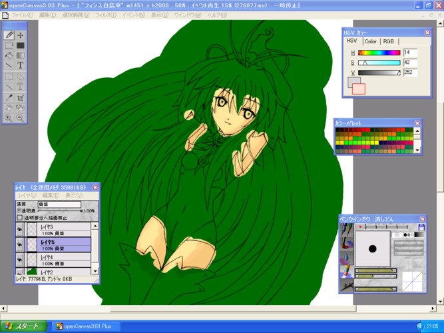
Task: Switch to the HSV tab
Action: (x=352, y=41)
